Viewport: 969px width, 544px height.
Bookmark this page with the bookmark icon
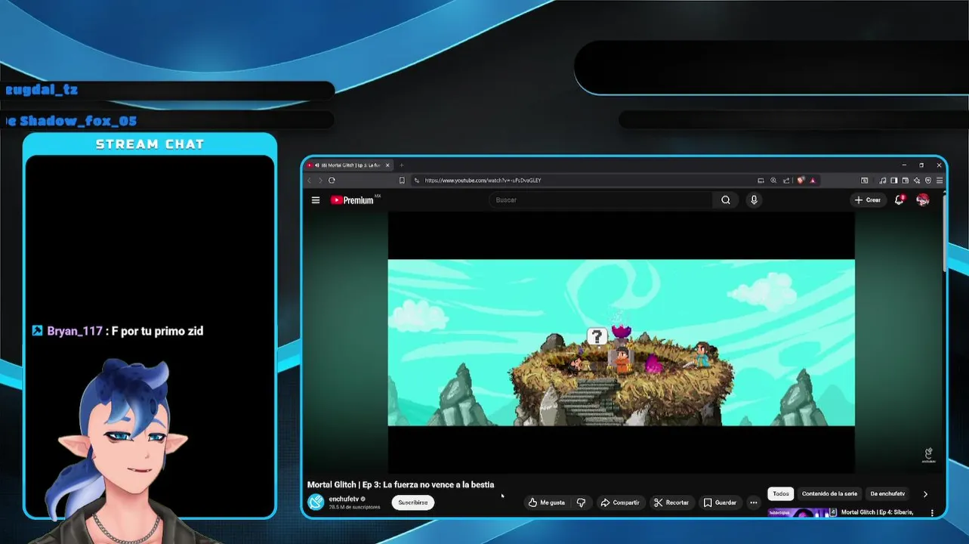tap(402, 181)
